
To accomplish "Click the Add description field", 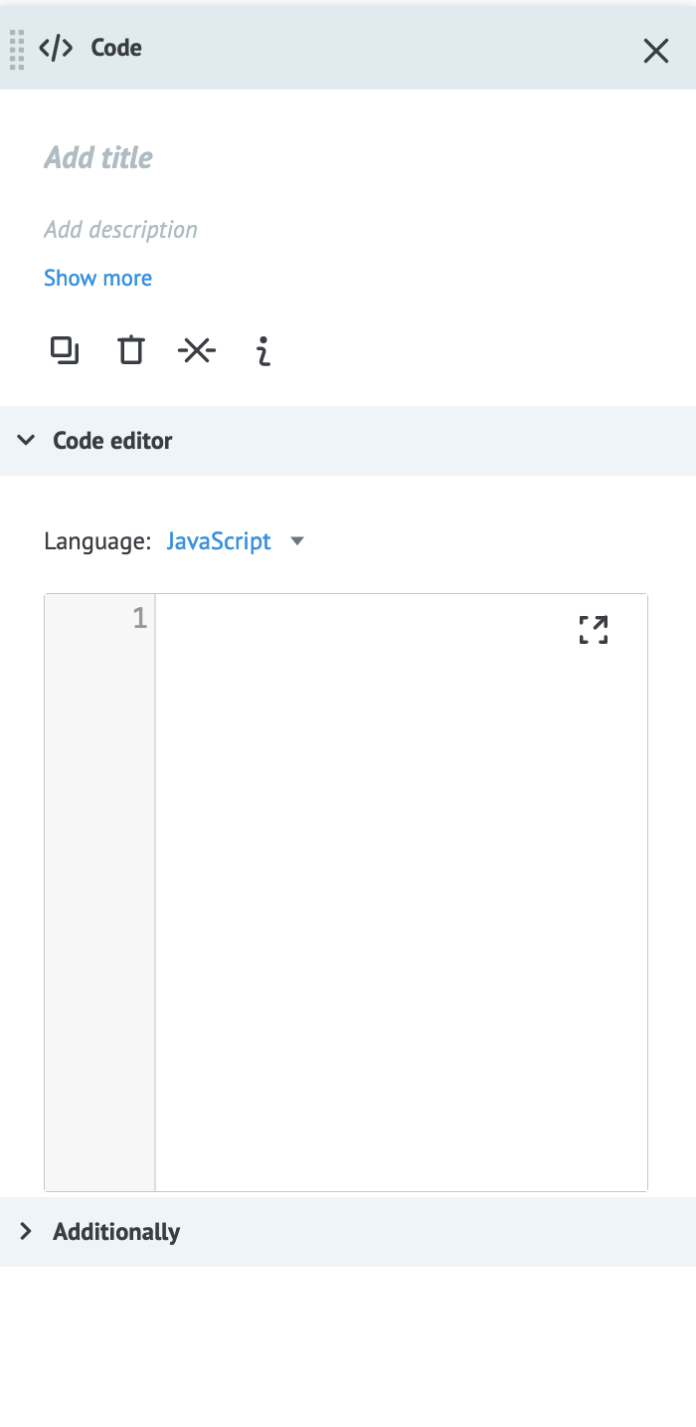I will [120, 229].
